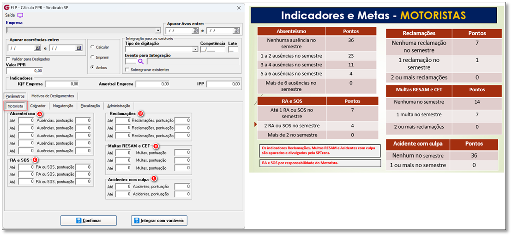This screenshot has width=512, height=236.
Task: Click '1 ou mais no semestre' row
Action: click(442, 165)
